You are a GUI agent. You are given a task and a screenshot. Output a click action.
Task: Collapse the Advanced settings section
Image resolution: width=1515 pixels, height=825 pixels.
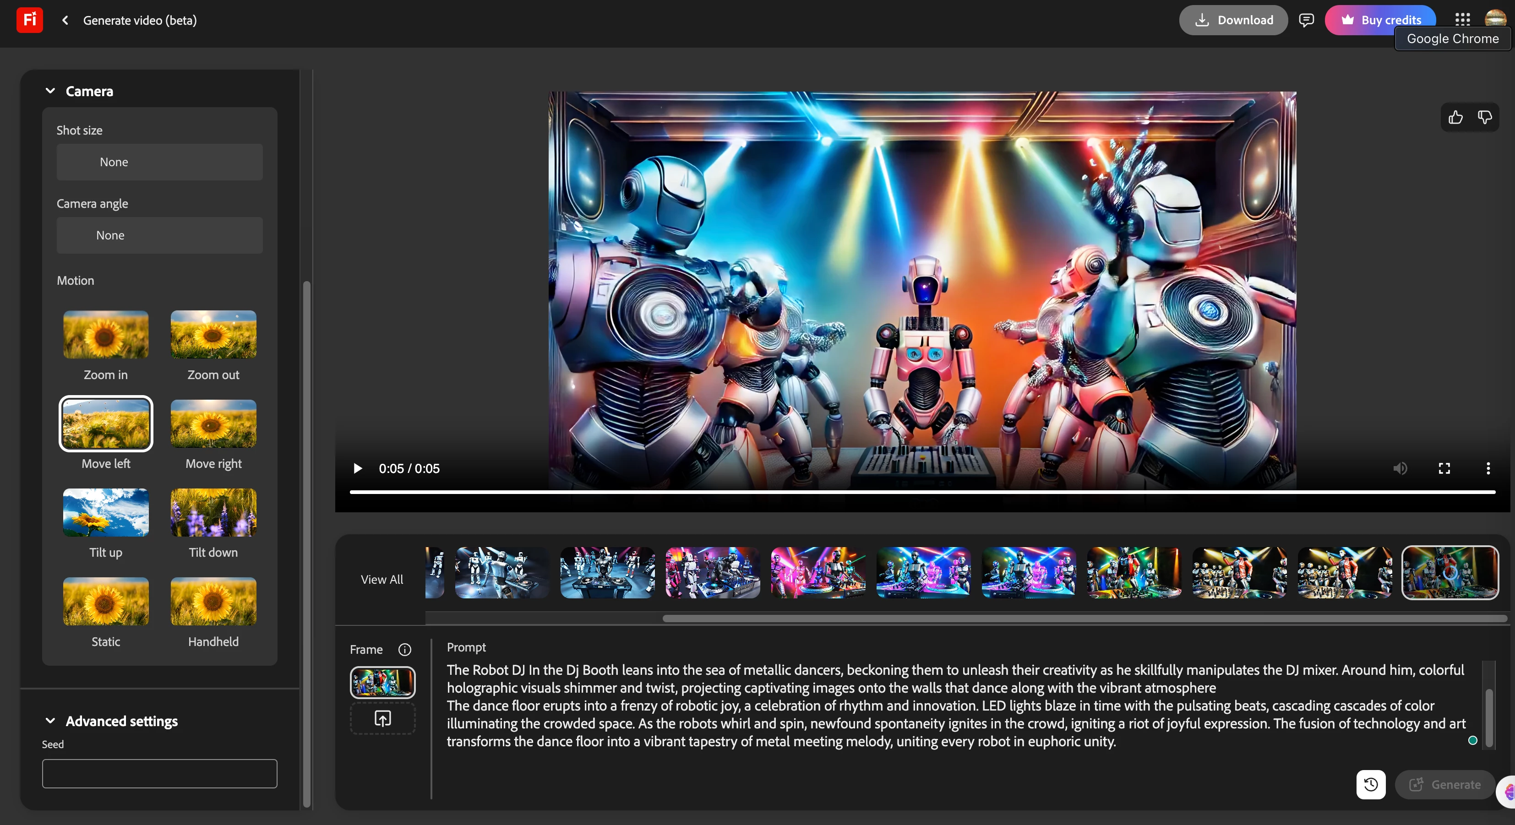point(50,721)
